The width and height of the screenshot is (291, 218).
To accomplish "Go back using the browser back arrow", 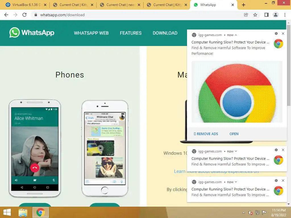I will [6, 15].
